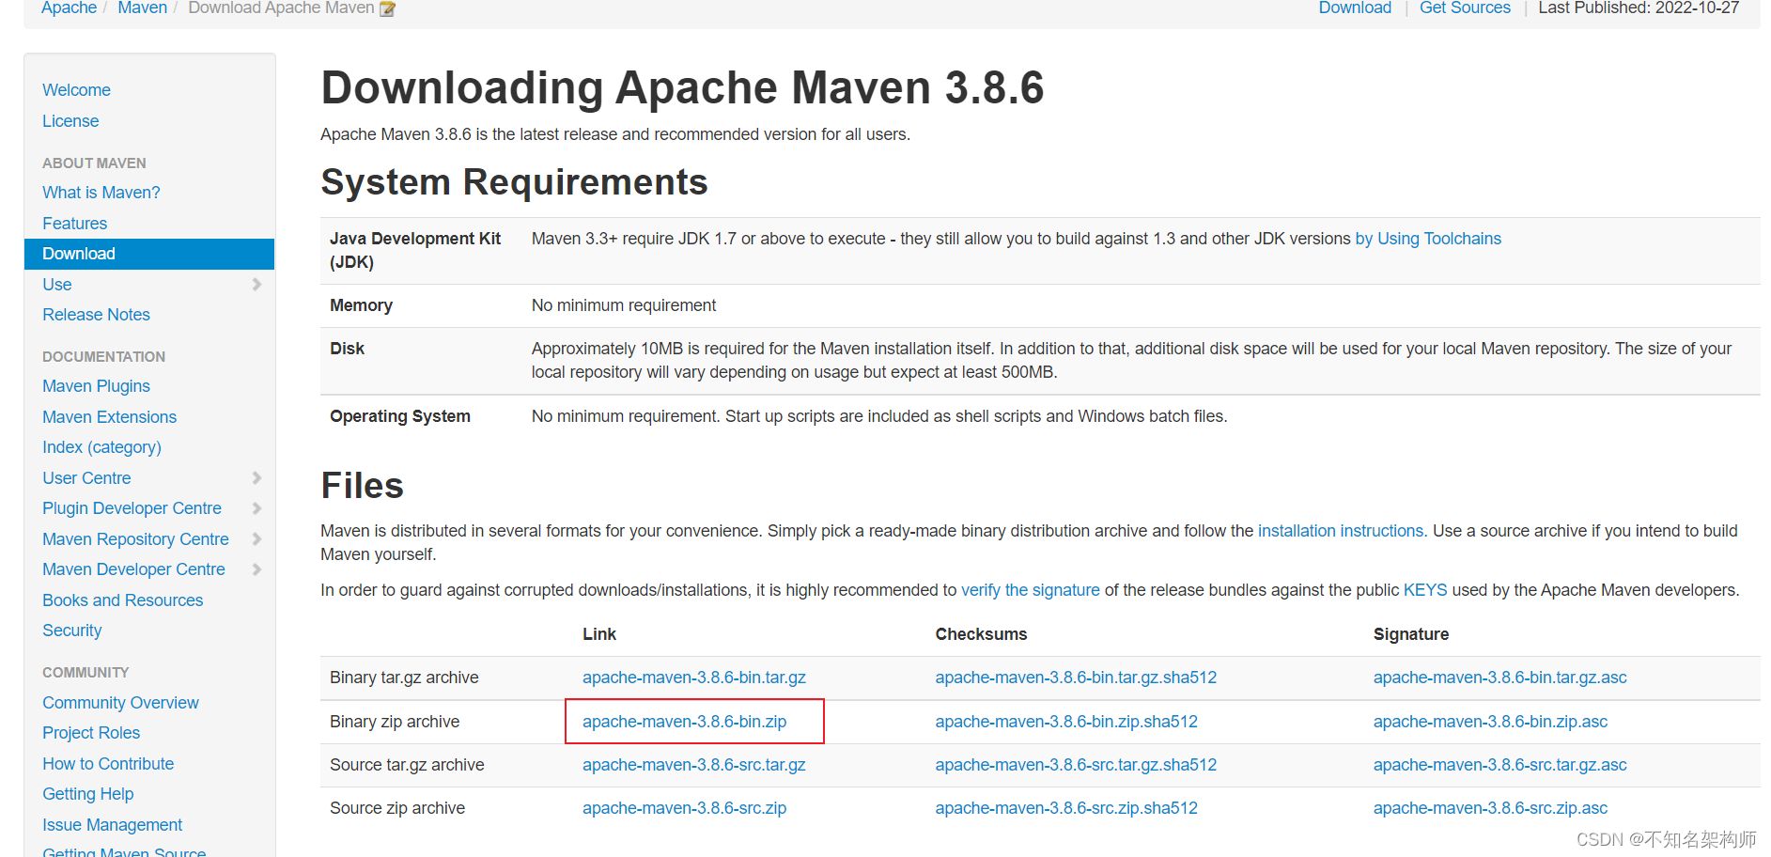The width and height of the screenshot is (1771, 857).
Task: Click the 'Binary zip archive' row label
Action: pos(395,722)
